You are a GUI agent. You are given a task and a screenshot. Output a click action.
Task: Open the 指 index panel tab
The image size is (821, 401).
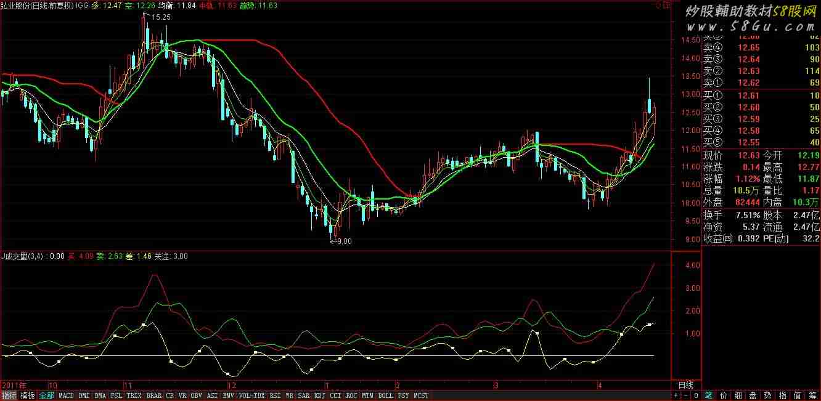783,395
